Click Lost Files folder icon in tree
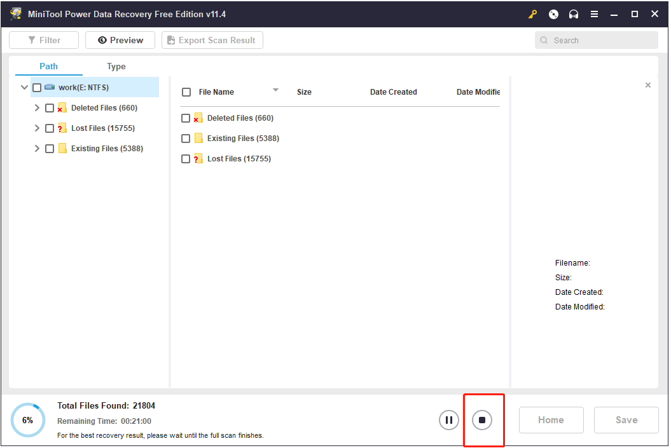The height and width of the screenshot is (448, 671). pyautogui.click(x=62, y=128)
